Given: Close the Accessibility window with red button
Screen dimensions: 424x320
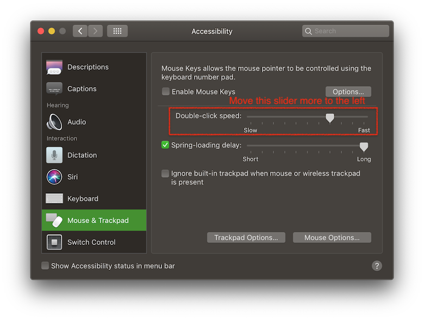Looking at the screenshot, I should coord(41,31).
